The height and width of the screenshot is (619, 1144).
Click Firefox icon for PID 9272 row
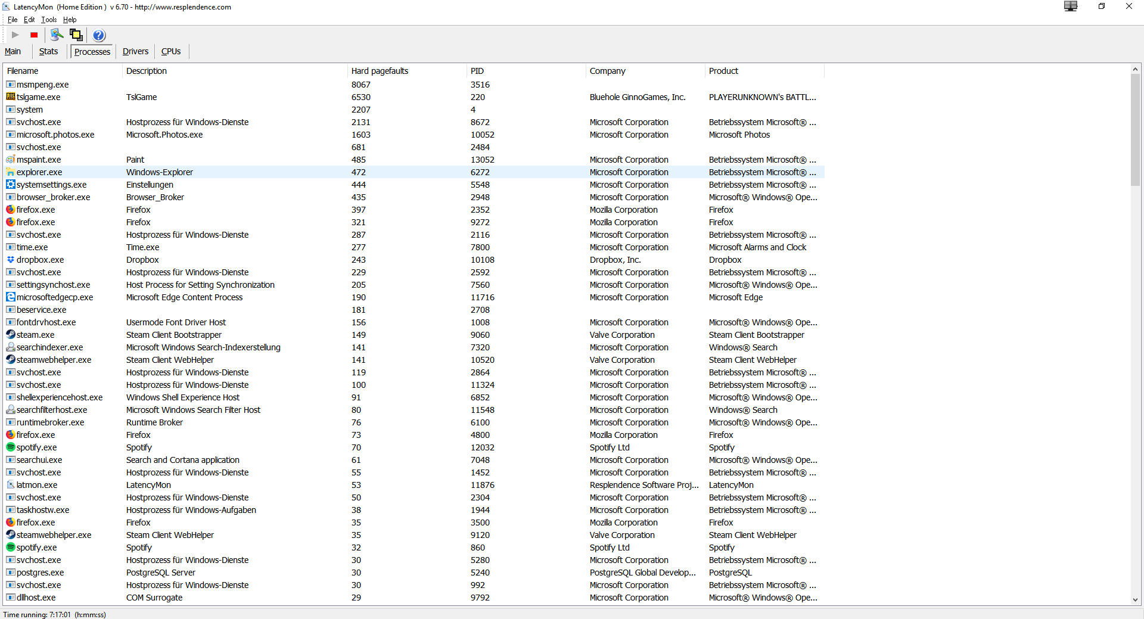11,222
